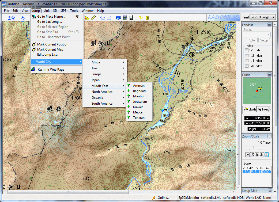Expand the Europe city submenu
Image resolution: width=279 pixels, height=202 pixels.
(105, 74)
